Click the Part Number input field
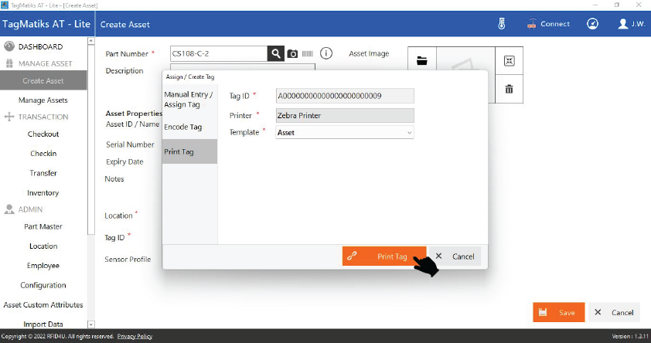This screenshot has height=343, width=651. tap(219, 53)
